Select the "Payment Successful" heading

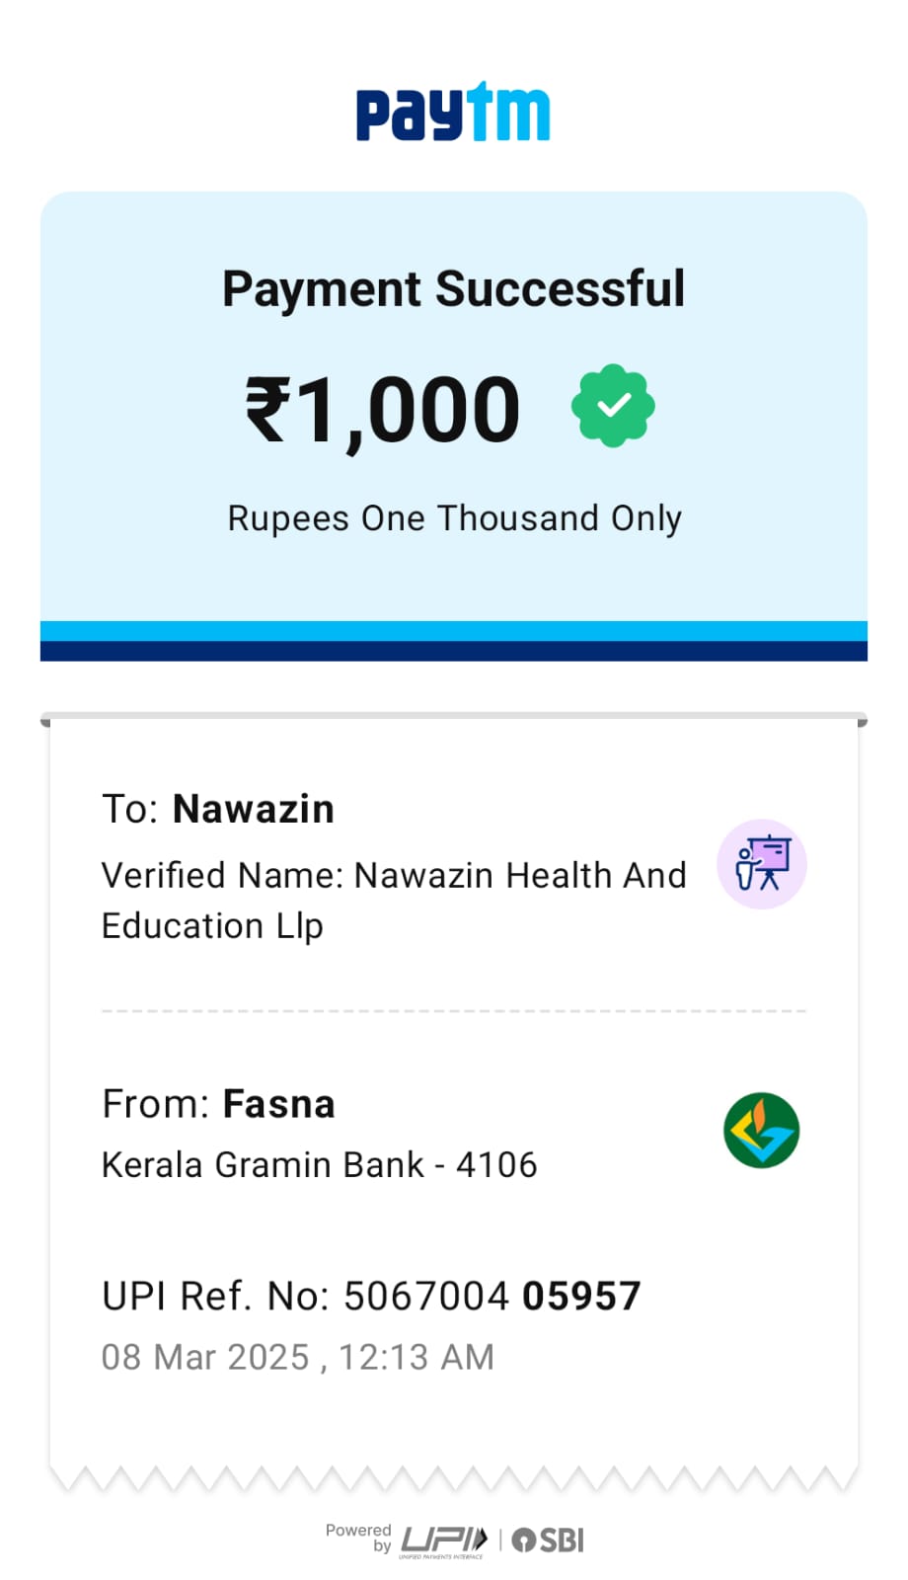click(x=453, y=289)
